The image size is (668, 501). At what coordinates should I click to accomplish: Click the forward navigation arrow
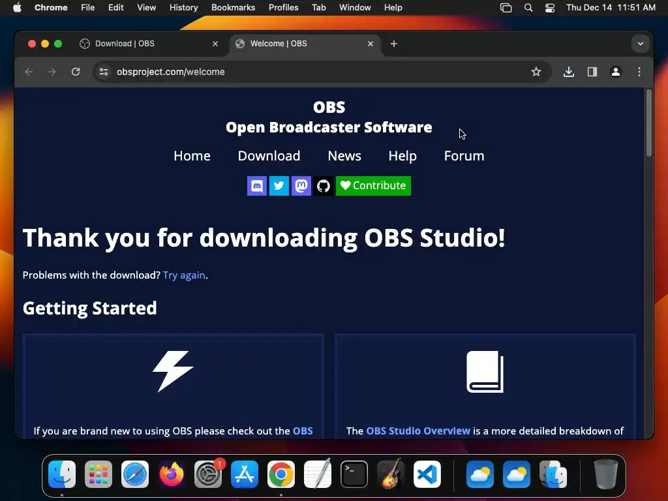[52, 72]
